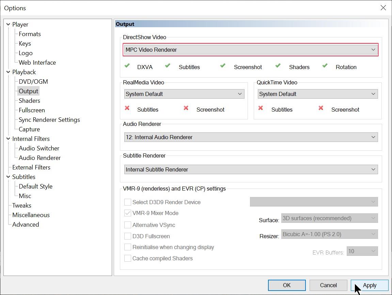Click the Cancel button

328,285
